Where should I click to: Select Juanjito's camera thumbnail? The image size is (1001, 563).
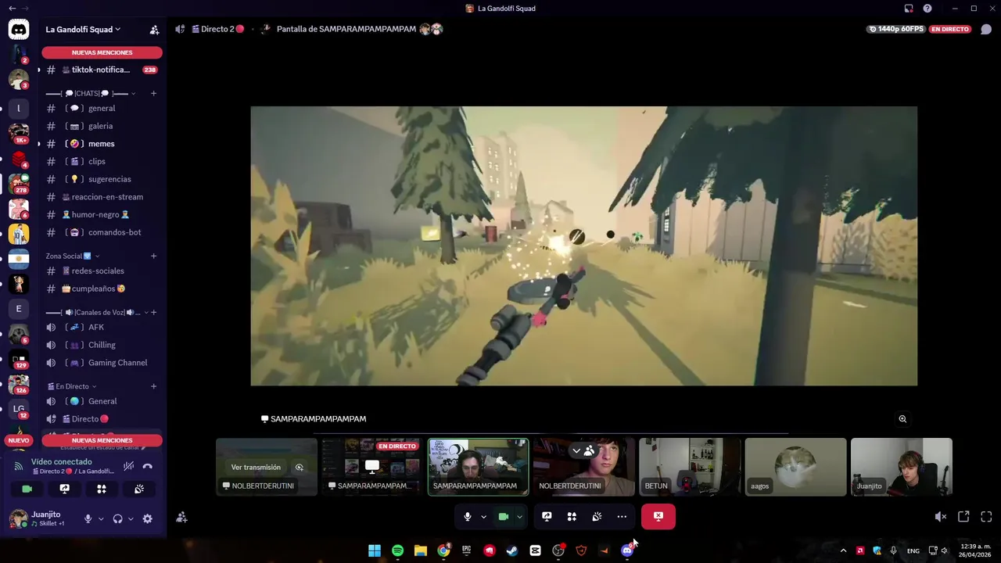tap(901, 467)
